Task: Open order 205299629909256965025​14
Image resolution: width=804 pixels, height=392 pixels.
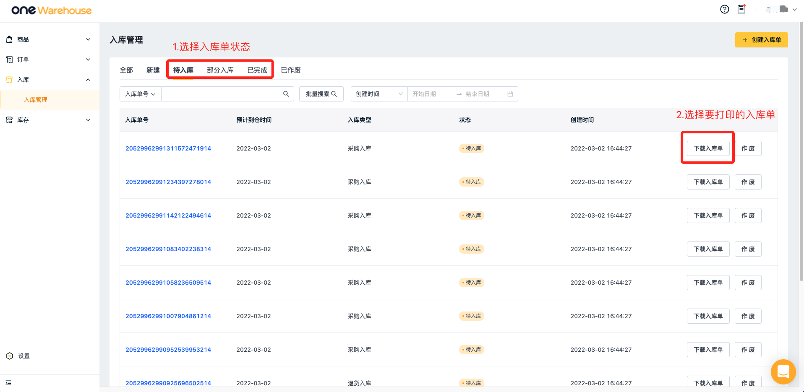Action: [168, 383]
